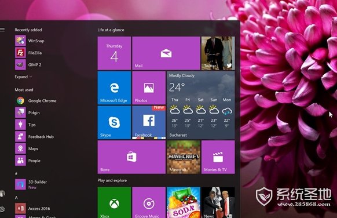
Task: Open the Mail tile
Action: click(x=166, y=53)
